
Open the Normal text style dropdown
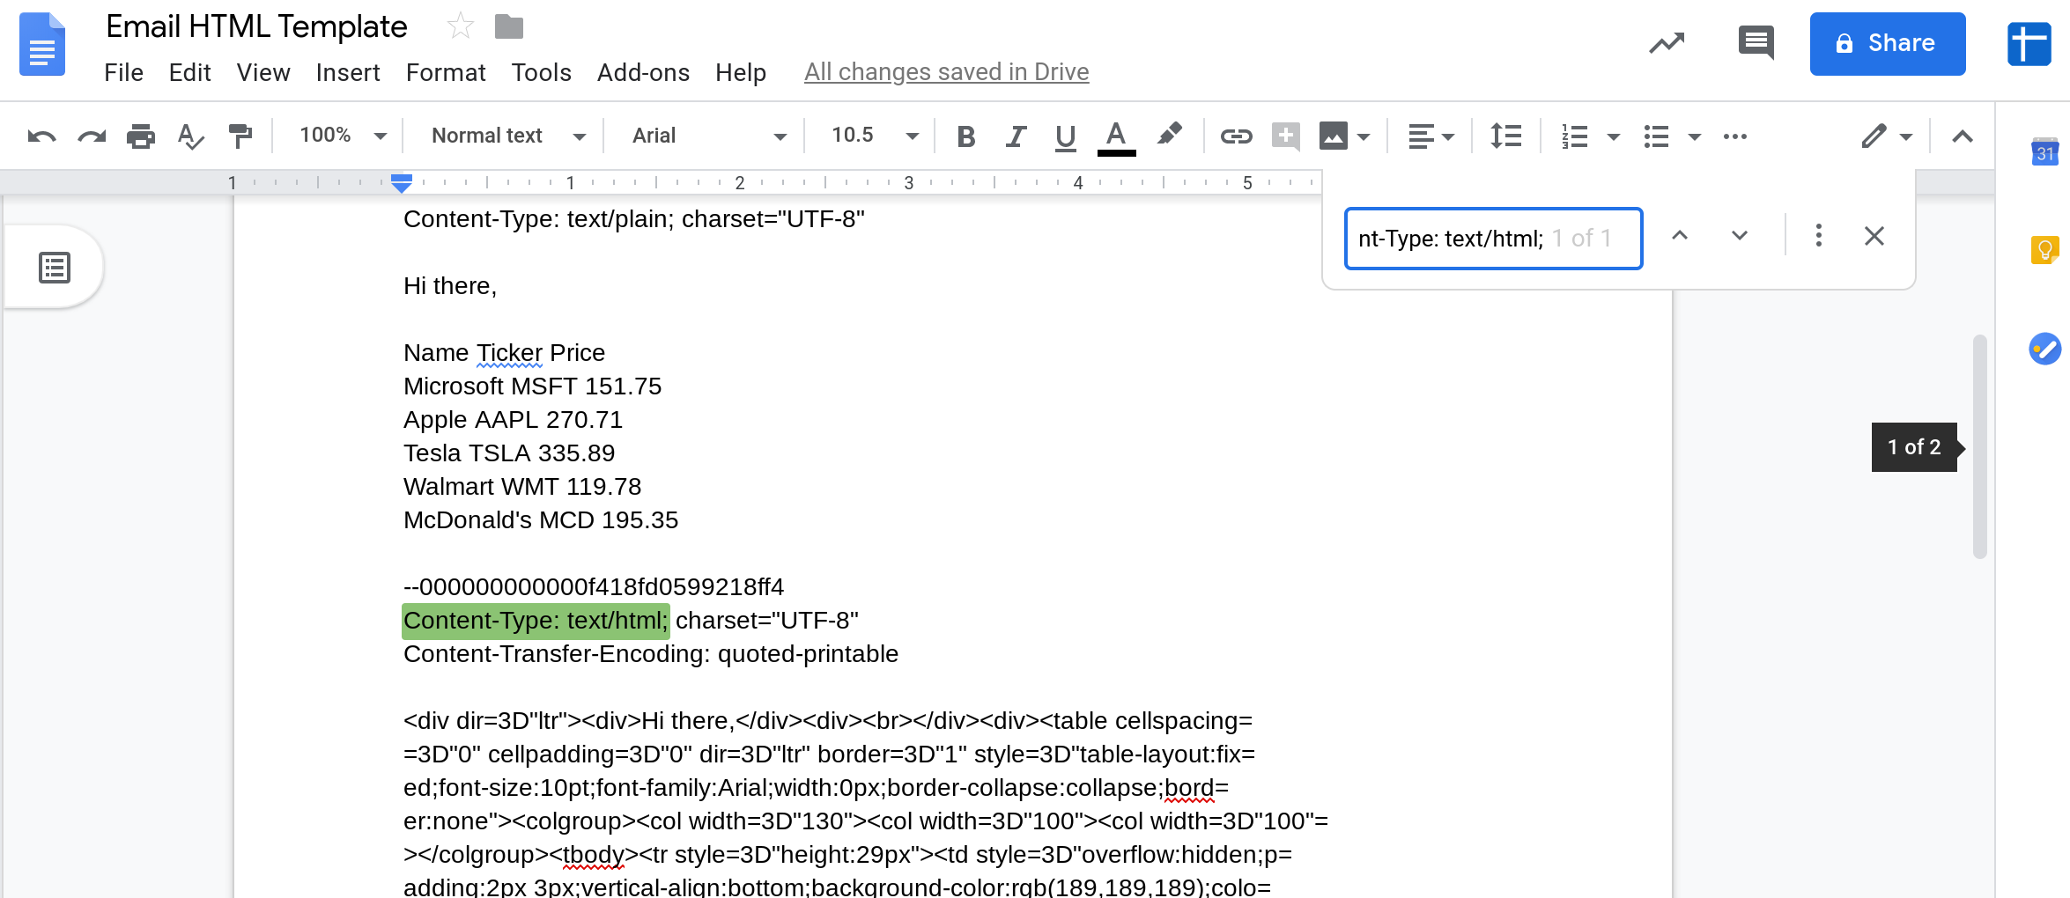pyautogui.click(x=508, y=136)
